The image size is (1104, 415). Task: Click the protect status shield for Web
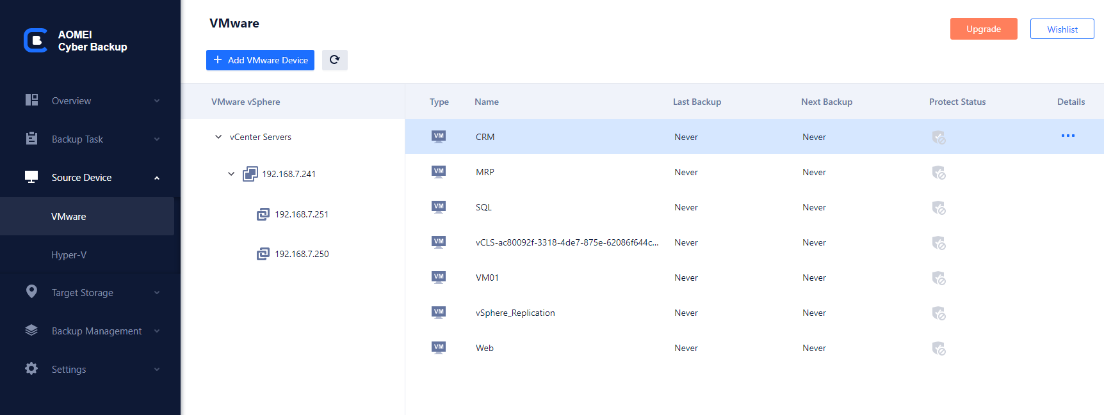939,348
